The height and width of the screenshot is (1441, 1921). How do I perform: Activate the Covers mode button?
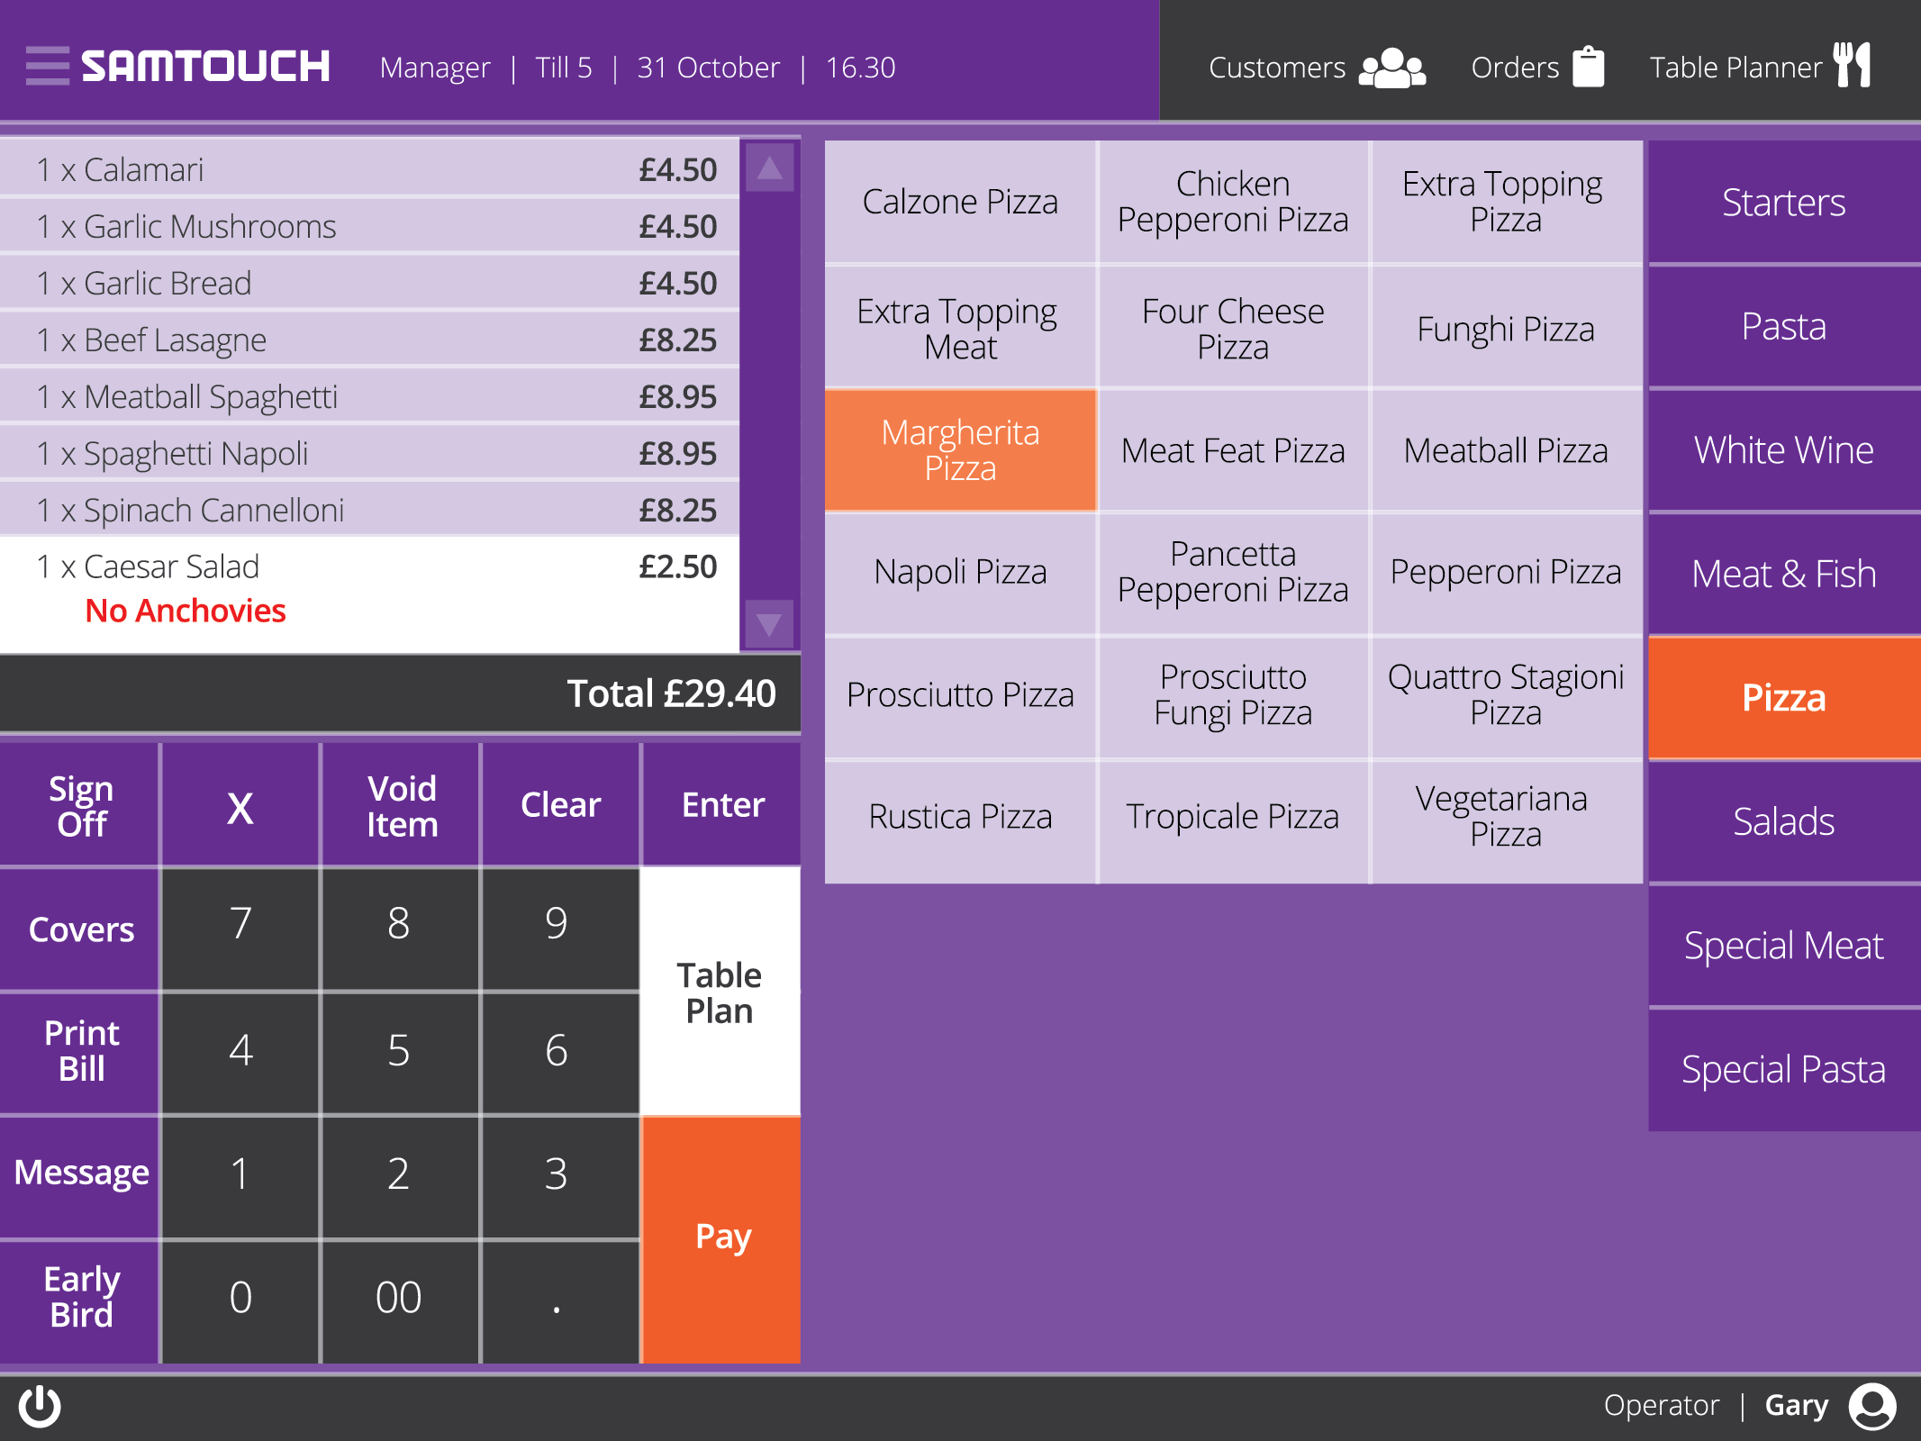click(80, 929)
